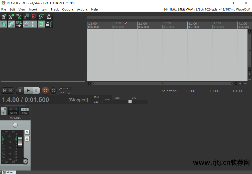
Task: Zoom in horizontally with plus button
Action: [240, 84]
